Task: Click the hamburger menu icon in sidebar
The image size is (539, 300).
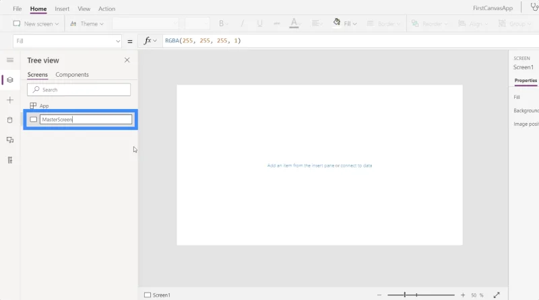Action: (x=10, y=60)
